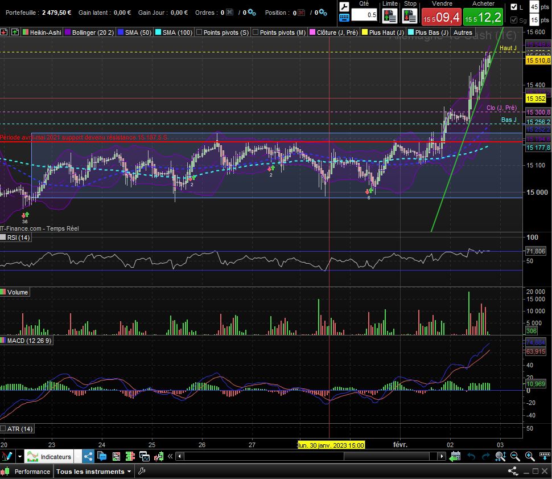The width and height of the screenshot is (552, 479).
Task: Expand the drawing tool dropdown arrow
Action: pyautogui.click(x=20, y=456)
